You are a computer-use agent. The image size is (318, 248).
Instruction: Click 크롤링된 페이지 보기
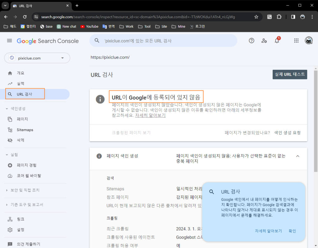pyautogui.click(x=131, y=133)
